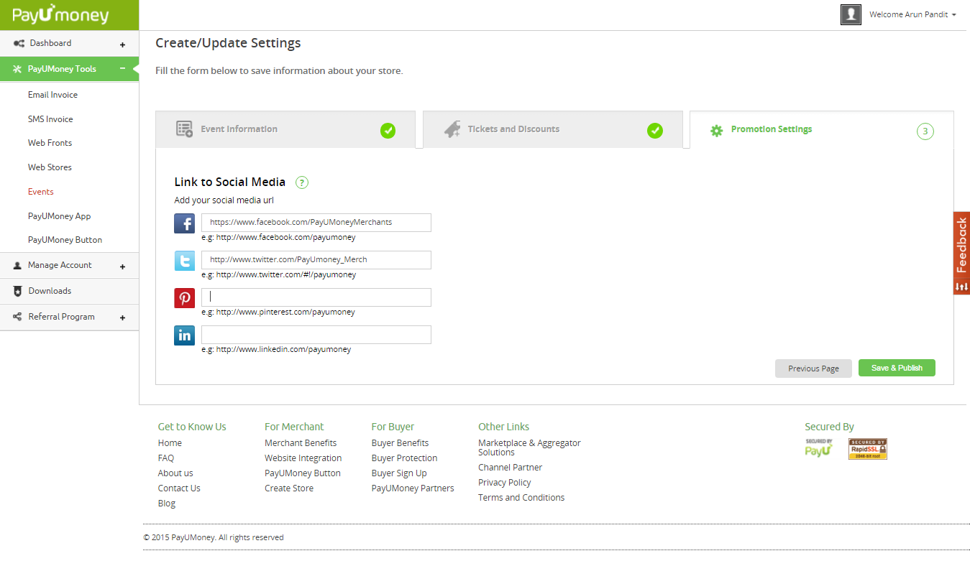Screen dimensions: 970x561
Task: Open the Downloads section label
Action: click(50, 291)
